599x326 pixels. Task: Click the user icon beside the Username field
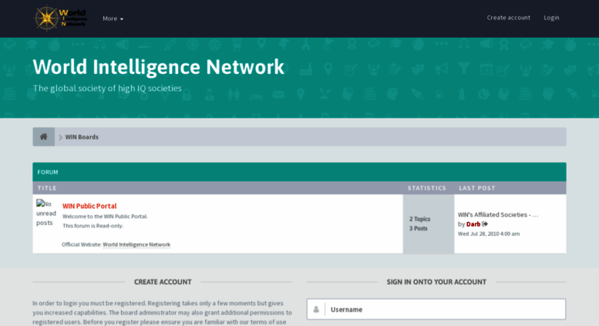tap(316, 309)
